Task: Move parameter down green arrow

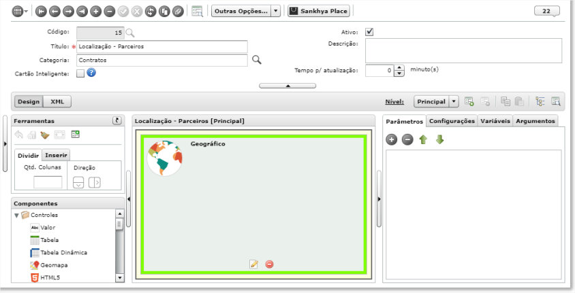Action: click(439, 139)
